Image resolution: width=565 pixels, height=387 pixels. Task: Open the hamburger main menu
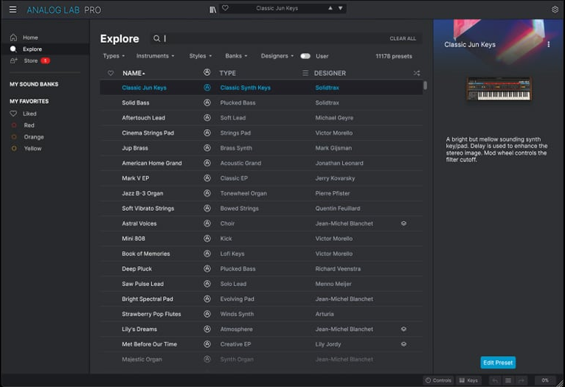tap(13, 10)
